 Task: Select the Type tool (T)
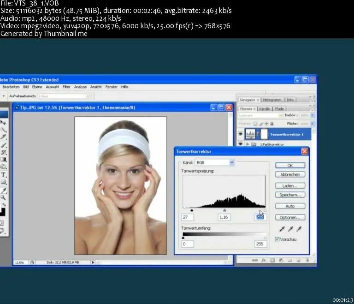3,174
